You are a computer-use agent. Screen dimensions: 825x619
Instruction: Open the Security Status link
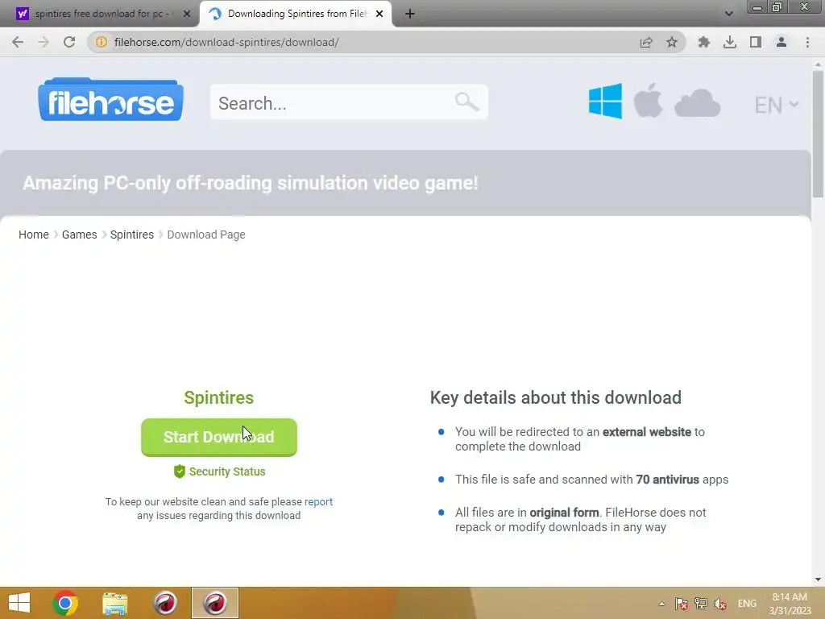(x=219, y=472)
